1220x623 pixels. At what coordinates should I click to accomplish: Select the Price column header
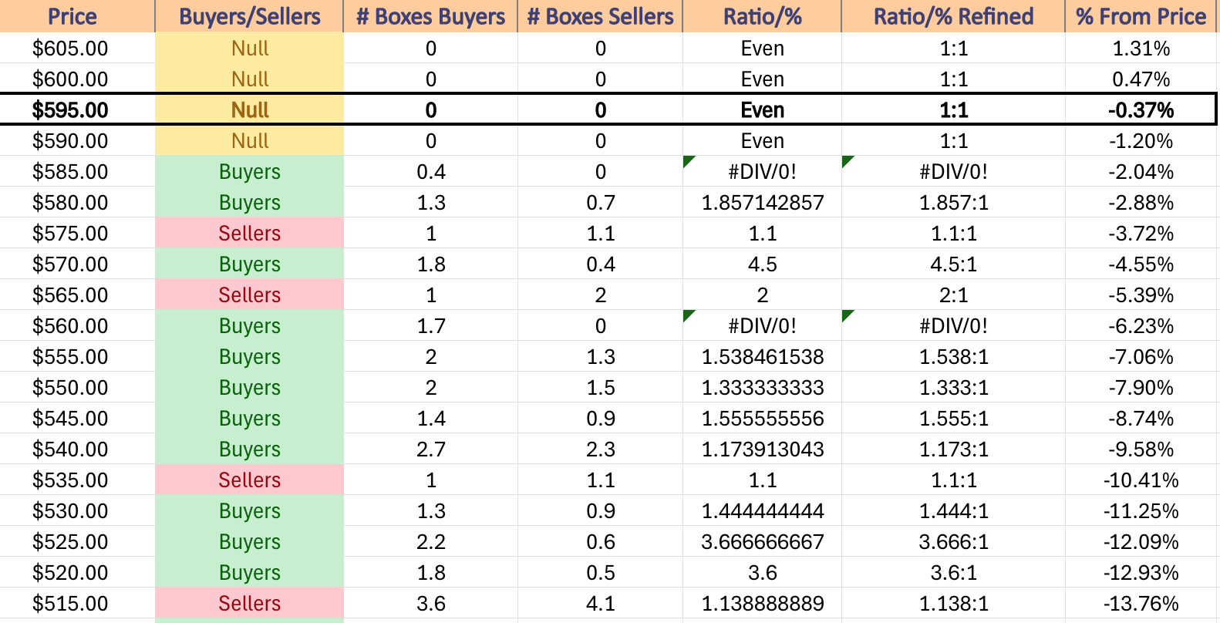[x=77, y=16]
